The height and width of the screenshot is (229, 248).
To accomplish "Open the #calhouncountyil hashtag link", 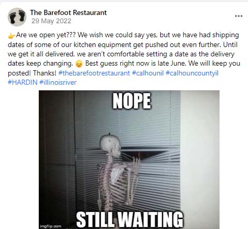I will [x=192, y=73].
